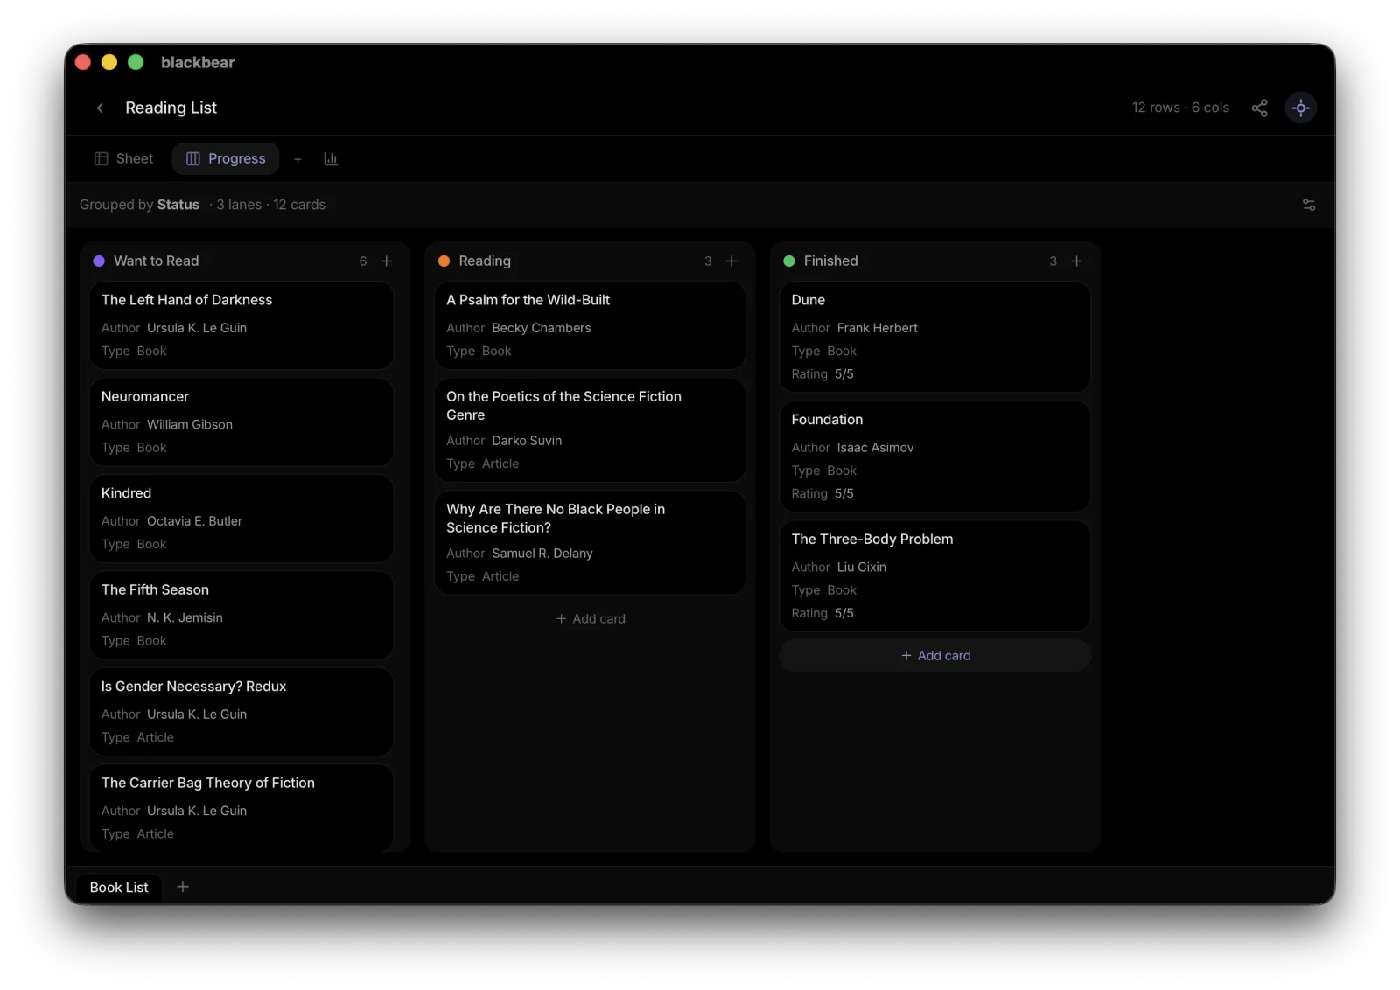1400x990 pixels.
Task: Click the green Finished status dot
Action: (x=788, y=261)
